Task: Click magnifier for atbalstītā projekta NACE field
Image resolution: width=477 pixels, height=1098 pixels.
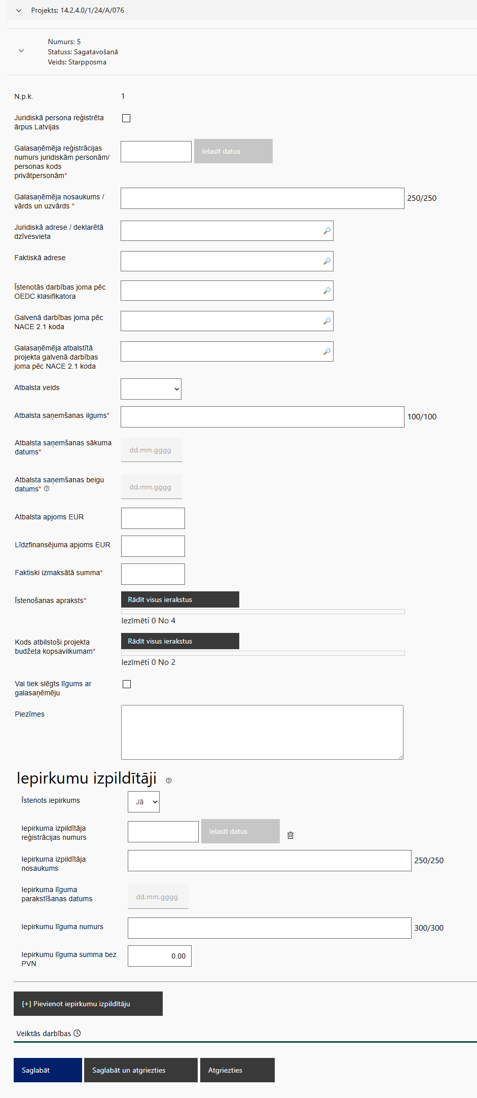Action: [x=327, y=351]
